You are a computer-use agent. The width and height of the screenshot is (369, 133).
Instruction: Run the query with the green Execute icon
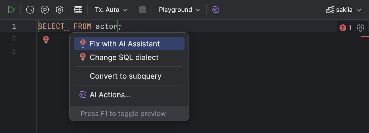click(11, 10)
